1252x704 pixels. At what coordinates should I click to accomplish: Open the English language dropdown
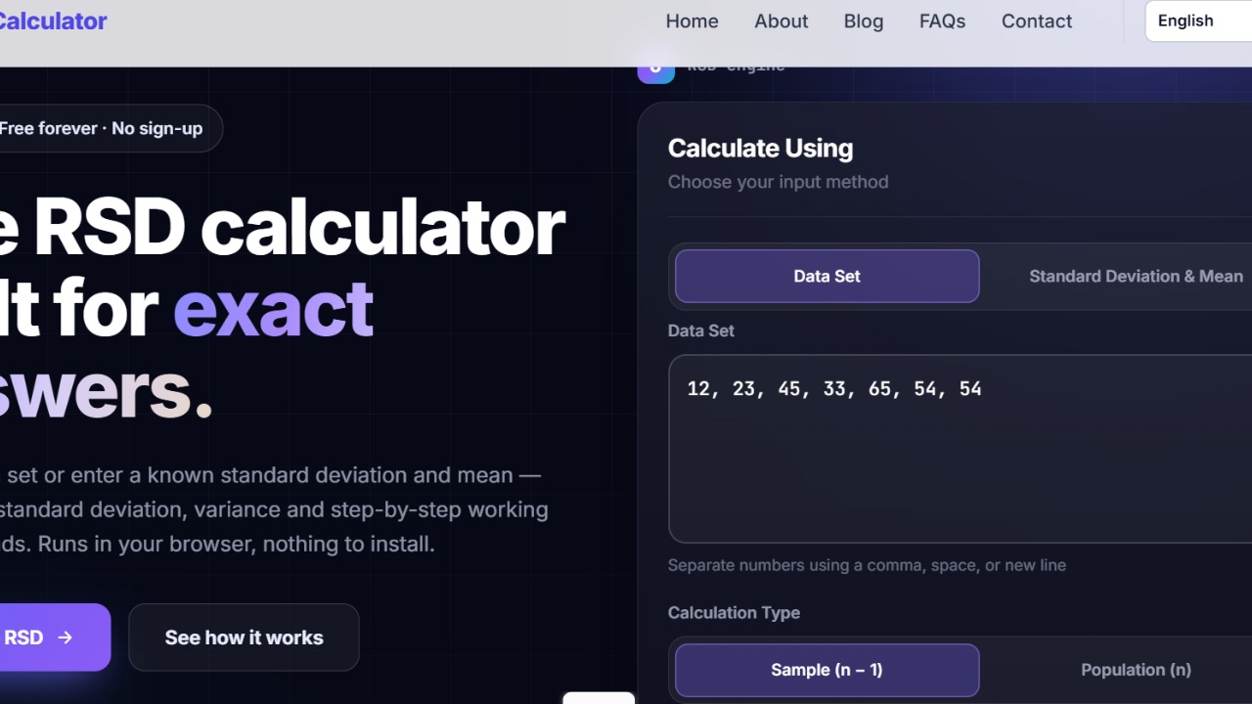pyautogui.click(x=1198, y=21)
